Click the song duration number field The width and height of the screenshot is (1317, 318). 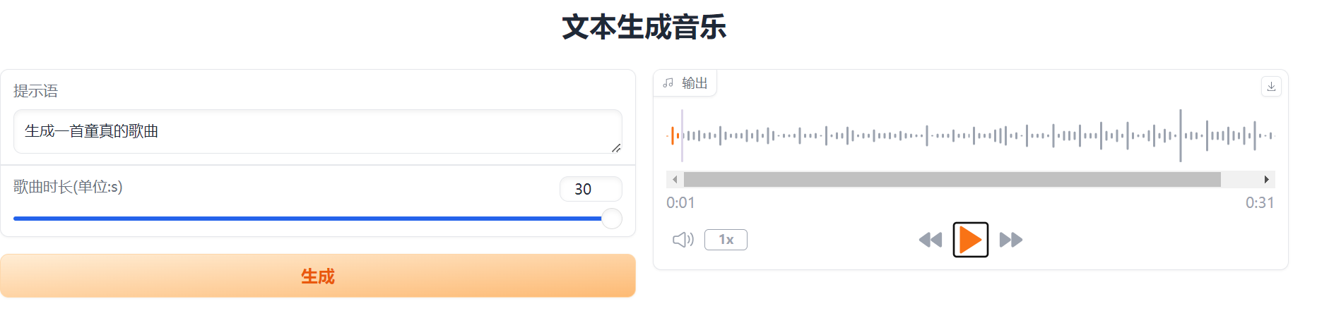590,189
